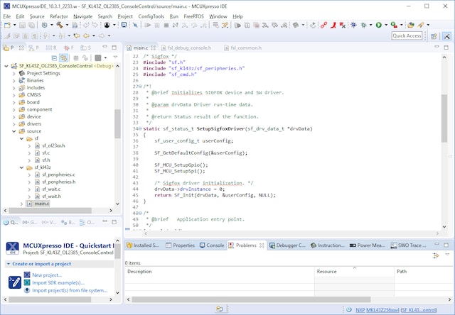This screenshot has width=455, height=315.
Task: Click the Import SDK example(s) icon
Action: (26, 282)
